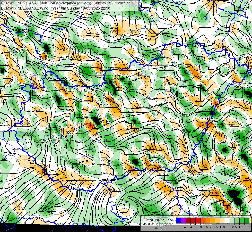Image resolution: width=252 pixels, height=232 pixels.
Task: Click the '-0.5' legend tick label
Action: (x=225, y=227)
